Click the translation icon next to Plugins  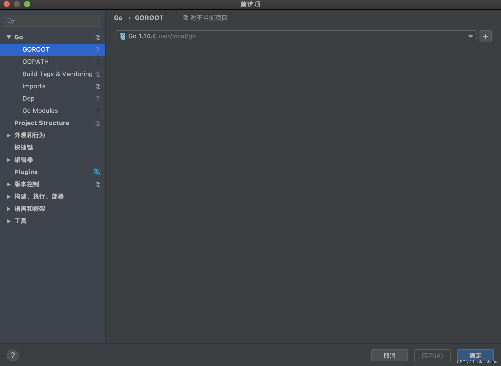pos(97,172)
